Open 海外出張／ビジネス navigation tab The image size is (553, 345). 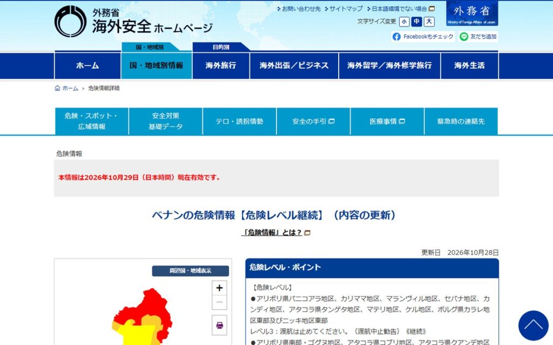pos(294,65)
